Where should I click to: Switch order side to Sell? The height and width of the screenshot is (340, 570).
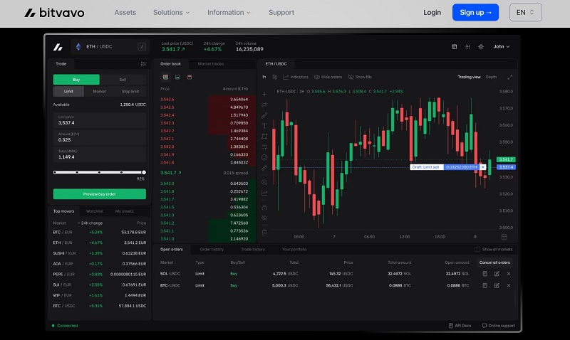tap(123, 80)
